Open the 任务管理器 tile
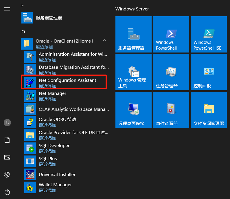230x199 pixels. [171, 72]
